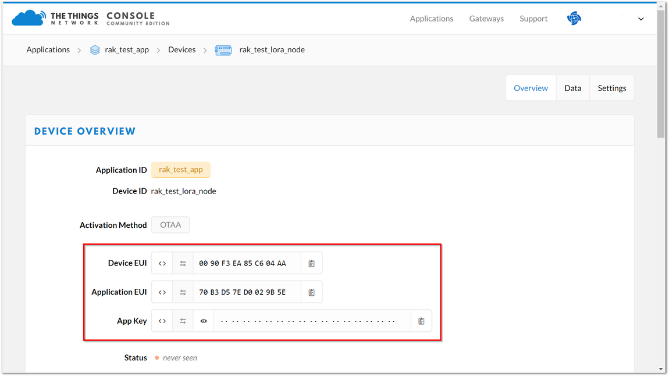Select rak_test_lora_node breadcrumb item
Screen dimensions: 669x376
pos(272,49)
